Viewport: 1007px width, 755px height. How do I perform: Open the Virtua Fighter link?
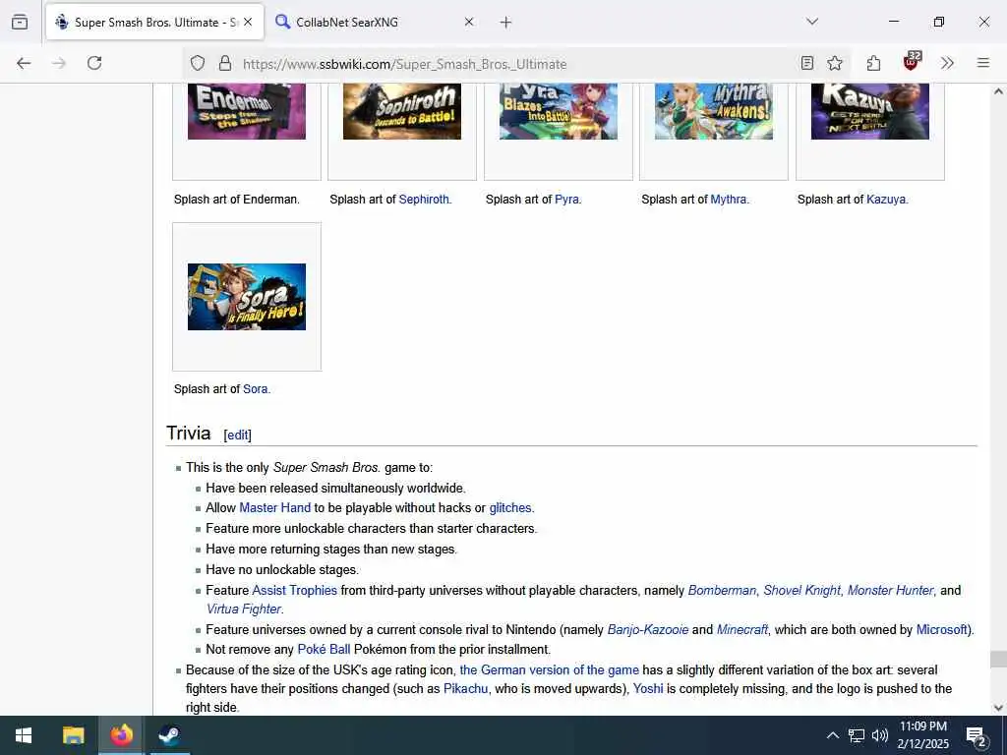244,609
